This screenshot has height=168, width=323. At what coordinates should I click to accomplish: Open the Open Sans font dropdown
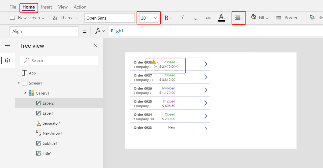pos(110,18)
